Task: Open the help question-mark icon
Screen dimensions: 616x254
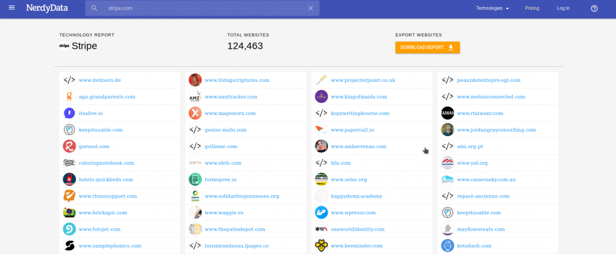Action: tap(594, 8)
